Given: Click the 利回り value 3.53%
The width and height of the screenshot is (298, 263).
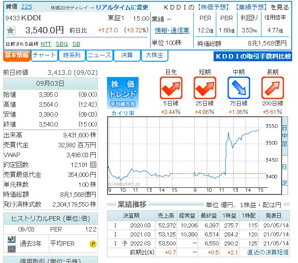Looking at the screenshot, I should point(249,30).
